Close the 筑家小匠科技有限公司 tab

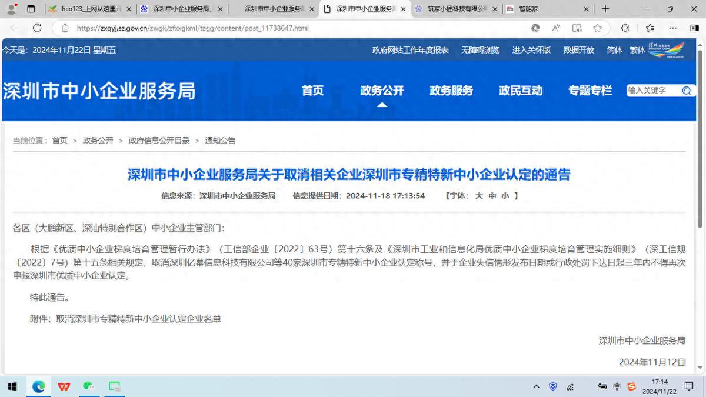click(x=495, y=9)
